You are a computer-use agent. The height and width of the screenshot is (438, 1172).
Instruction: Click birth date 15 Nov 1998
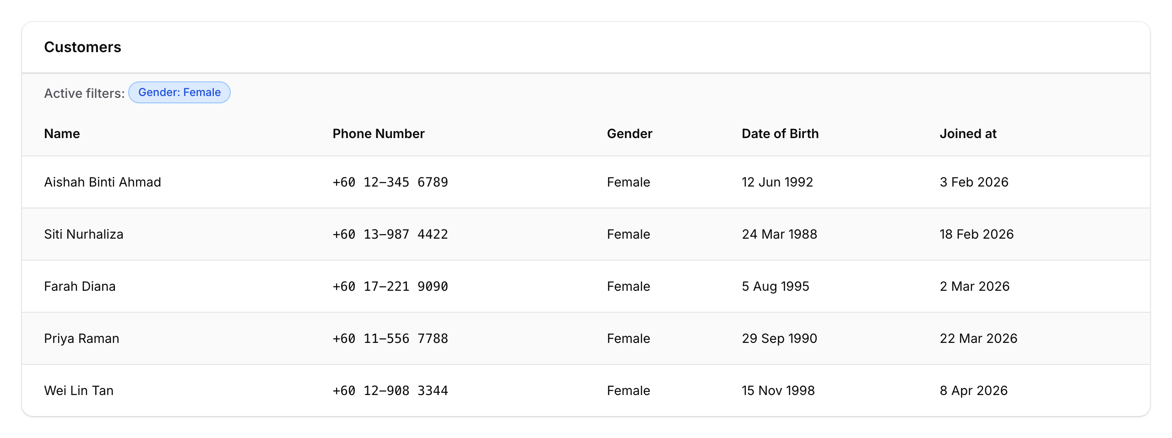pyautogui.click(x=778, y=390)
